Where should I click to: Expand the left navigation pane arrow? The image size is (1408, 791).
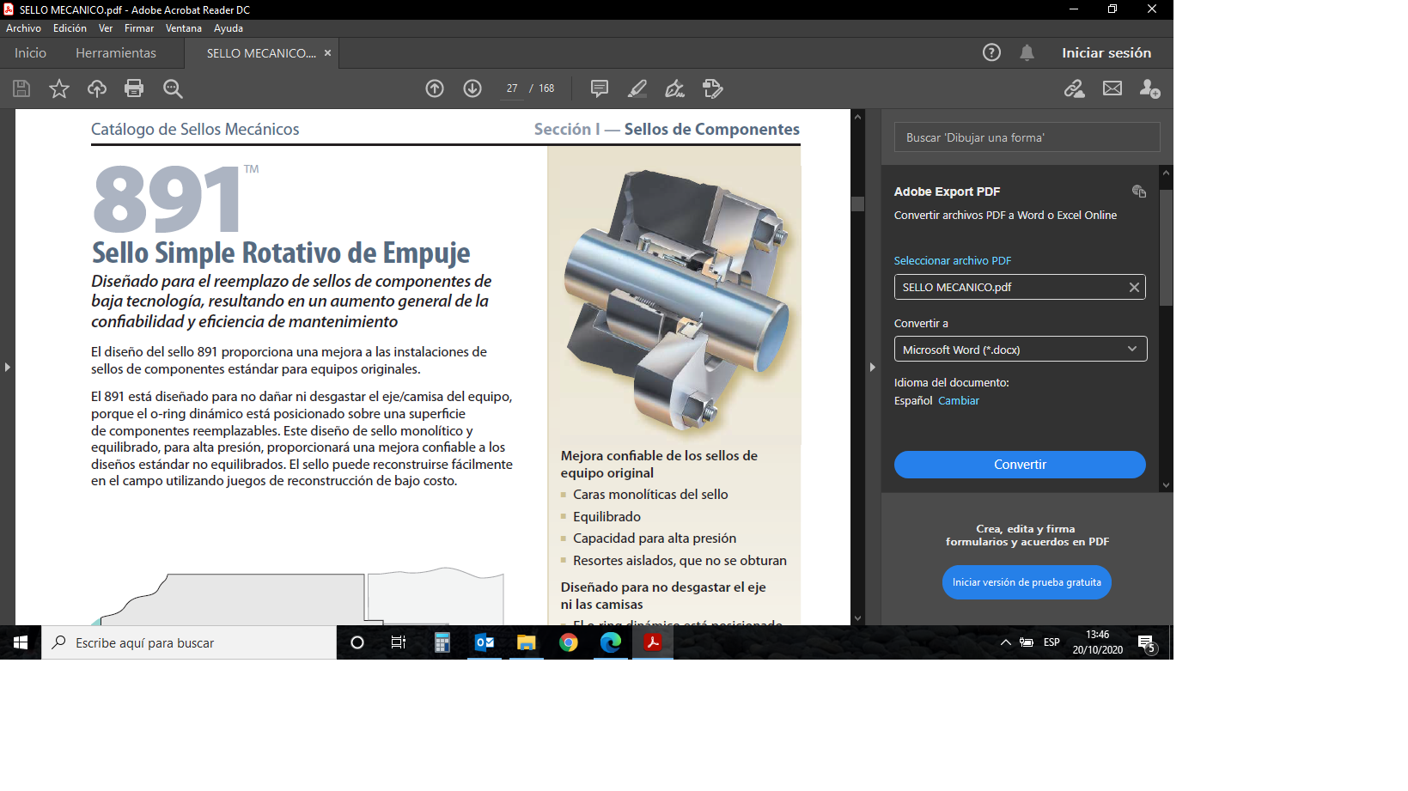coord(7,367)
